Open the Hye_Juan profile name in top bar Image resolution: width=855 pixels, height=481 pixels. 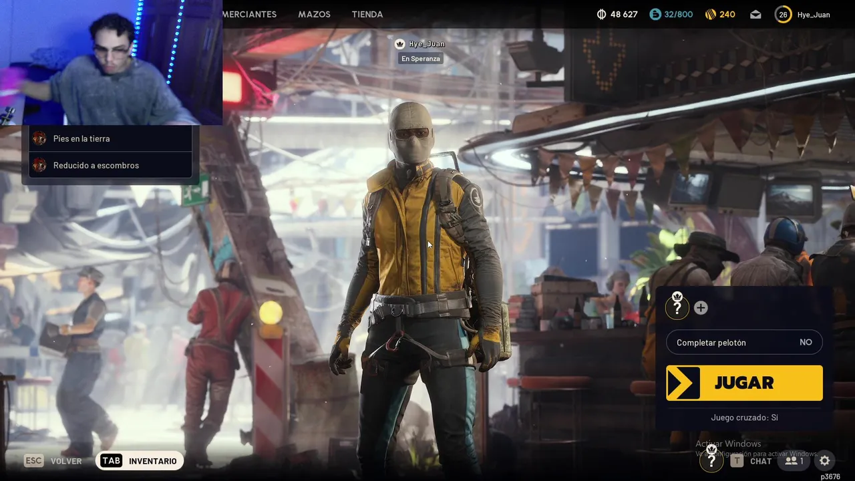tap(814, 14)
